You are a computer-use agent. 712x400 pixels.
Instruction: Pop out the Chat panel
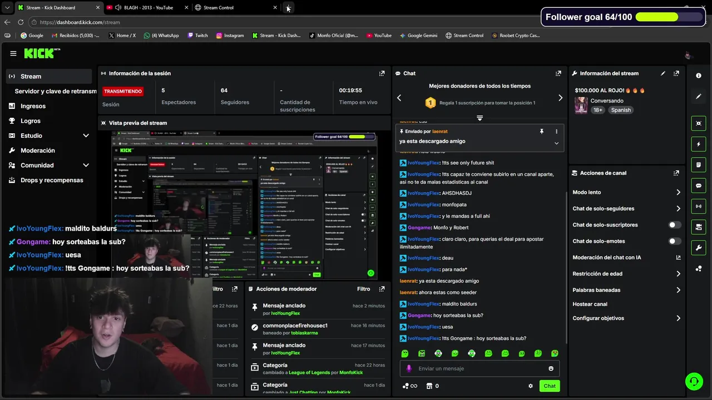pos(558,73)
